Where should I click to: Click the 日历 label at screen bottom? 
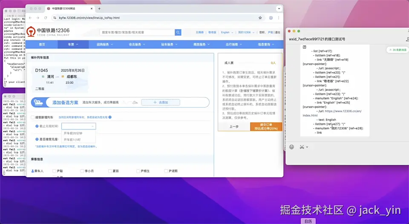point(308,221)
